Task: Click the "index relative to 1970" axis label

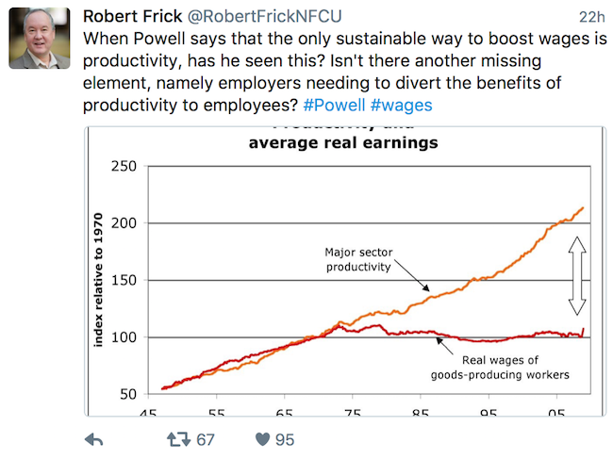Action: pyautogui.click(x=98, y=280)
